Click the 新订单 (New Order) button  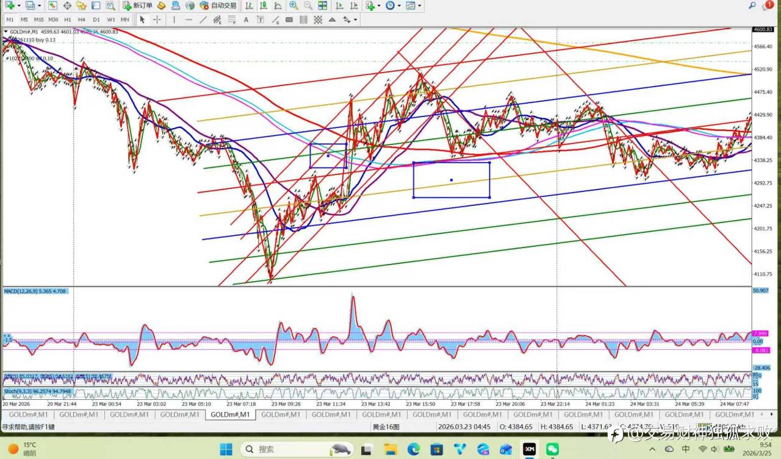pyautogui.click(x=137, y=5)
